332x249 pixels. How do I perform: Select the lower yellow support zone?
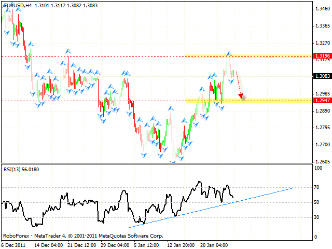pos(249,100)
